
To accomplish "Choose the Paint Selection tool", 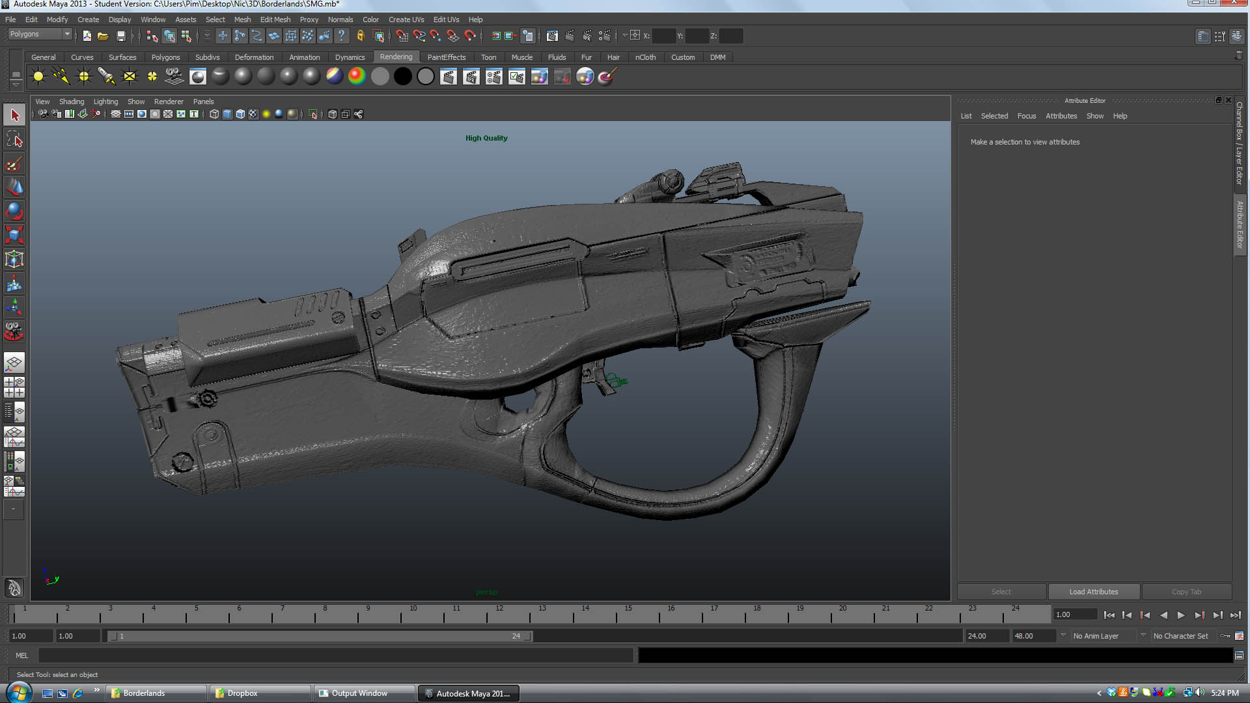I will pos(14,163).
